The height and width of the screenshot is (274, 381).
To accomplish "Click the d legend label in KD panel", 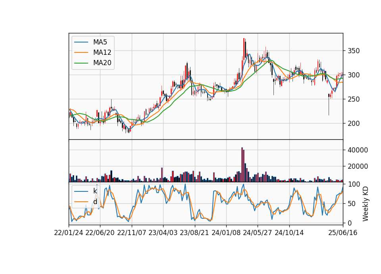I will pos(95,202).
